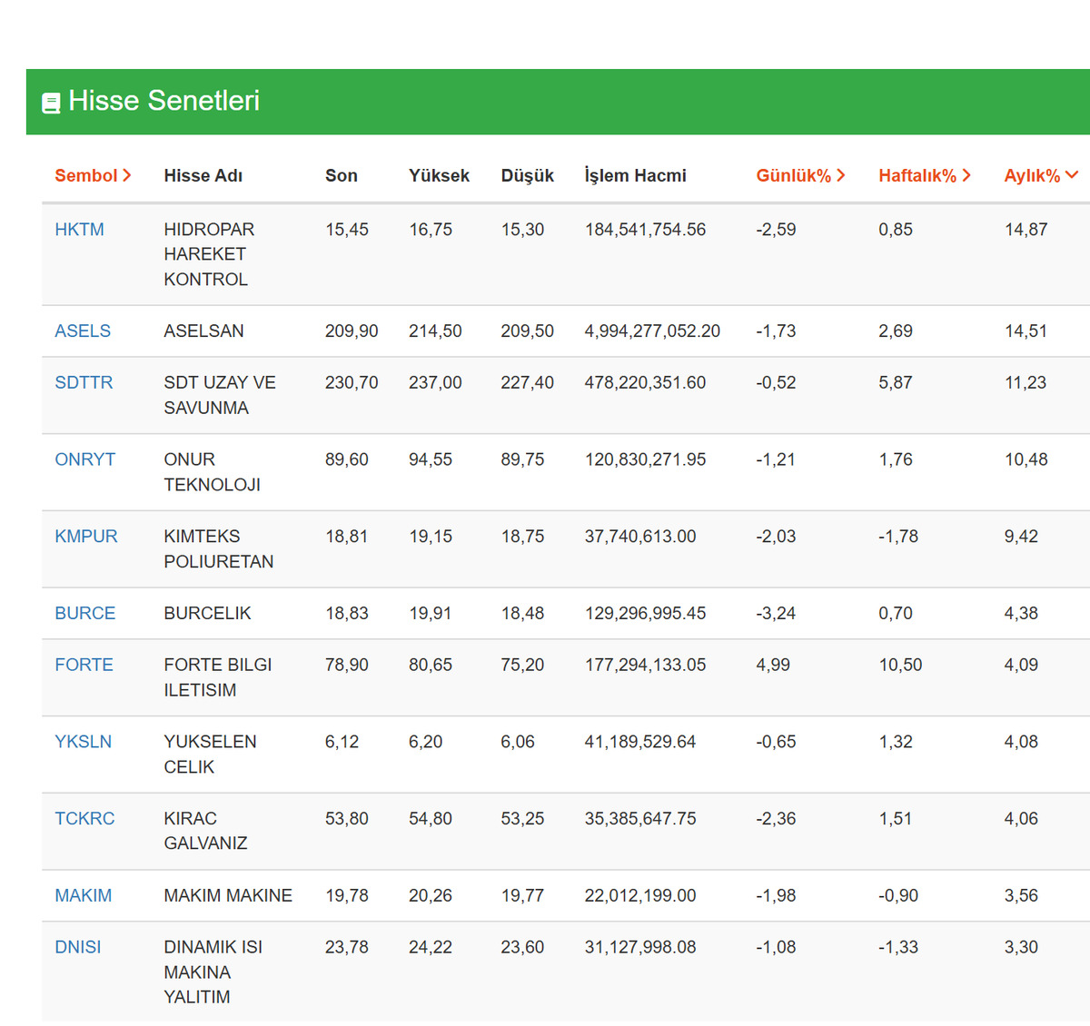
Task: Click the book icon beside Hisse Senetleri
Action: (x=51, y=103)
